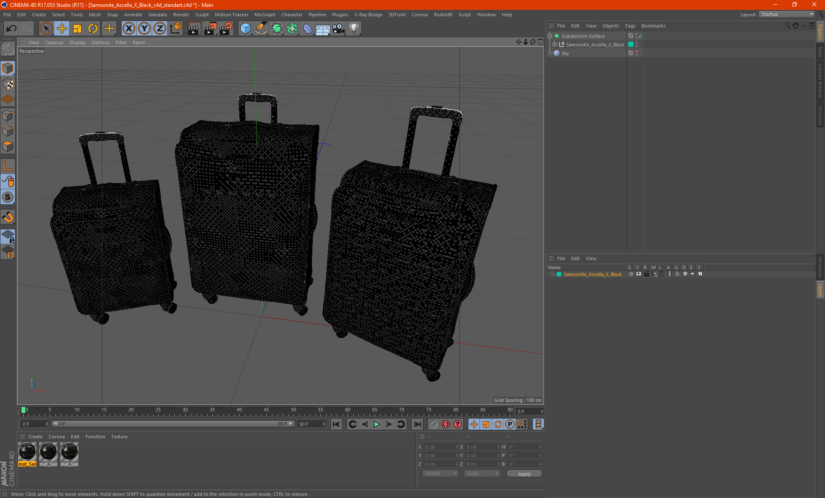Click frame 45 on the timeline
This screenshot has height=498, width=825.
pyautogui.click(x=266, y=411)
